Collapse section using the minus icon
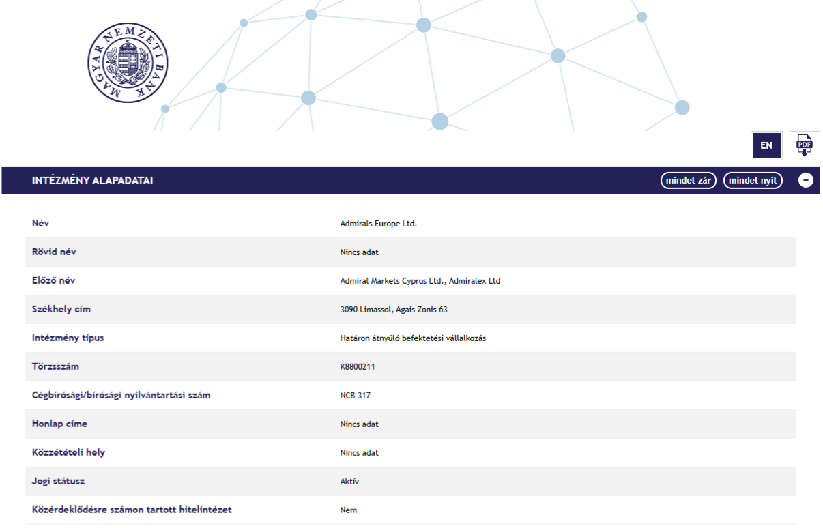823x528 pixels. [x=806, y=181]
